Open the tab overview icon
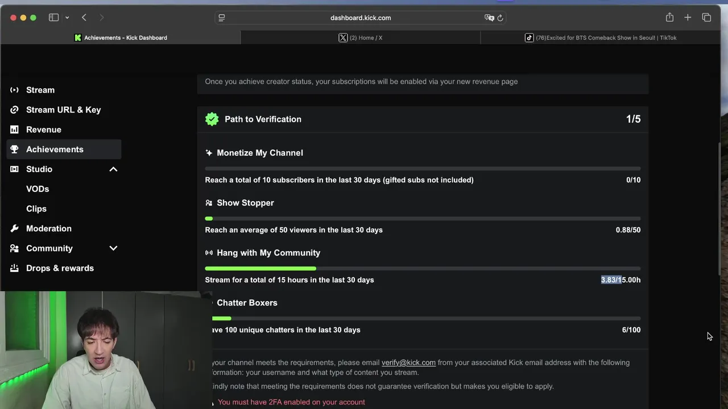Screen dimensions: 728x409 tap(706, 18)
